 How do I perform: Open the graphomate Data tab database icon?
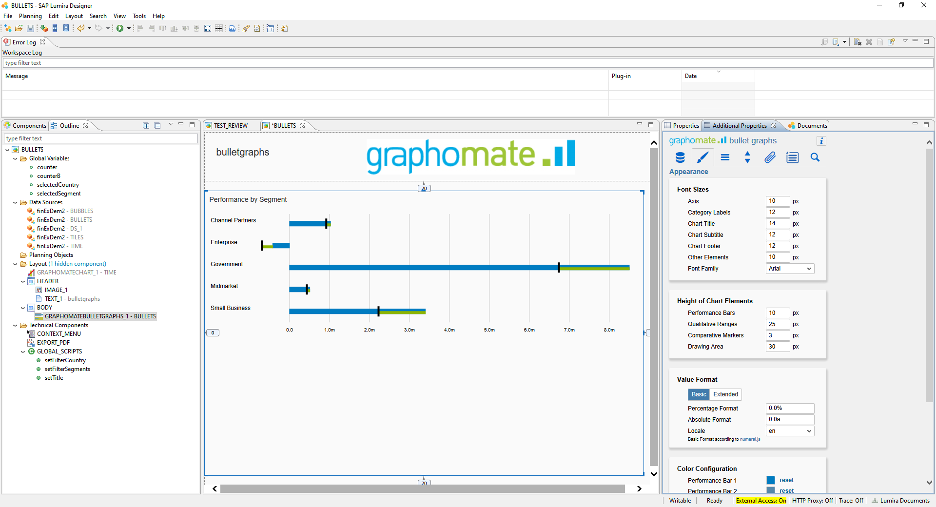(x=680, y=157)
